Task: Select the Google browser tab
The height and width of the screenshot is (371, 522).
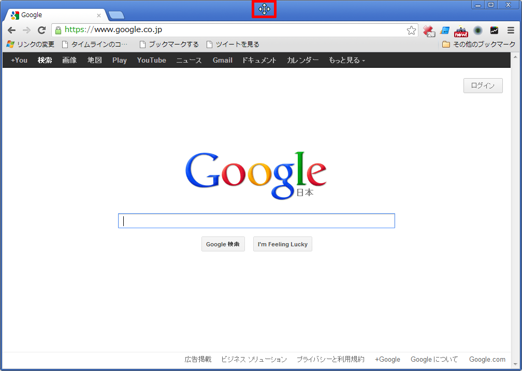Action: pos(56,15)
